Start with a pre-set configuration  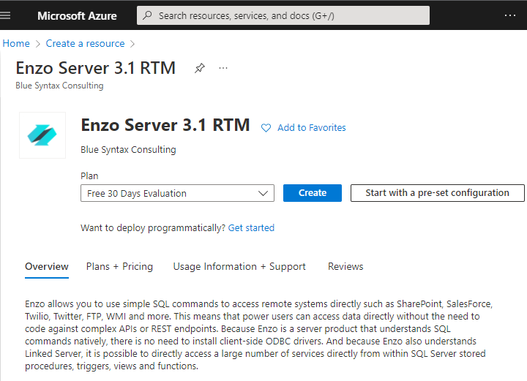pyautogui.click(x=437, y=193)
